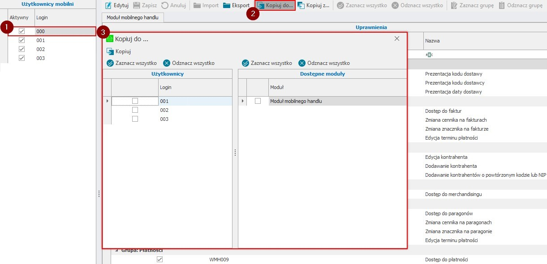Click the Login column header in the Użytkownicy mobilni panel
Viewport: 547px width, 264px height.
[65, 17]
